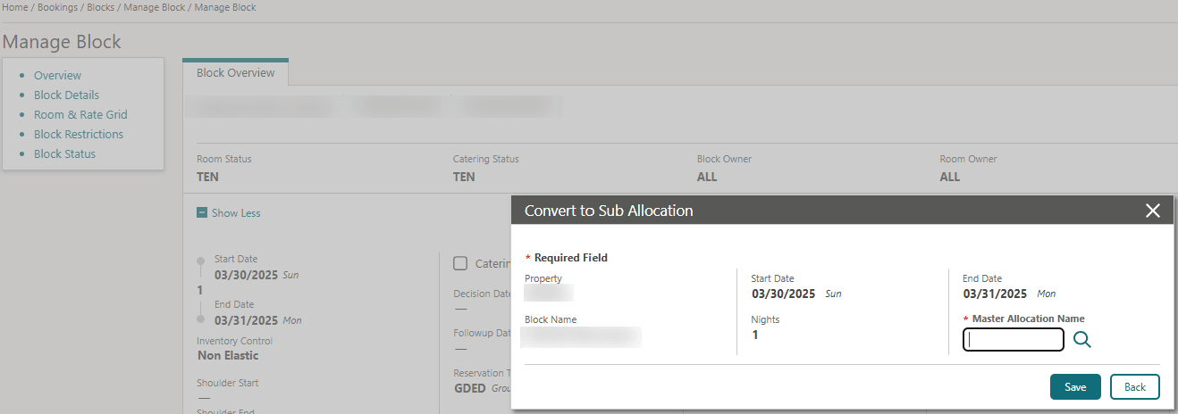Click Bookings in the breadcrumb trail
Image resolution: width=1178 pixels, height=414 pixels.
[55, 7]
